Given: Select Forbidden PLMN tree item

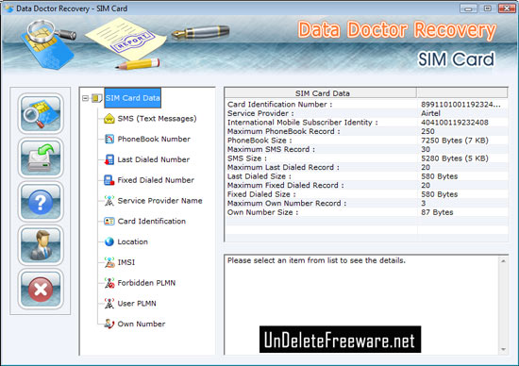Looking at the screenshot, I should [x=146, y=283].
